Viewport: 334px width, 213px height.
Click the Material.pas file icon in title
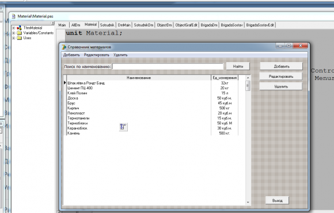click(13, 16)
